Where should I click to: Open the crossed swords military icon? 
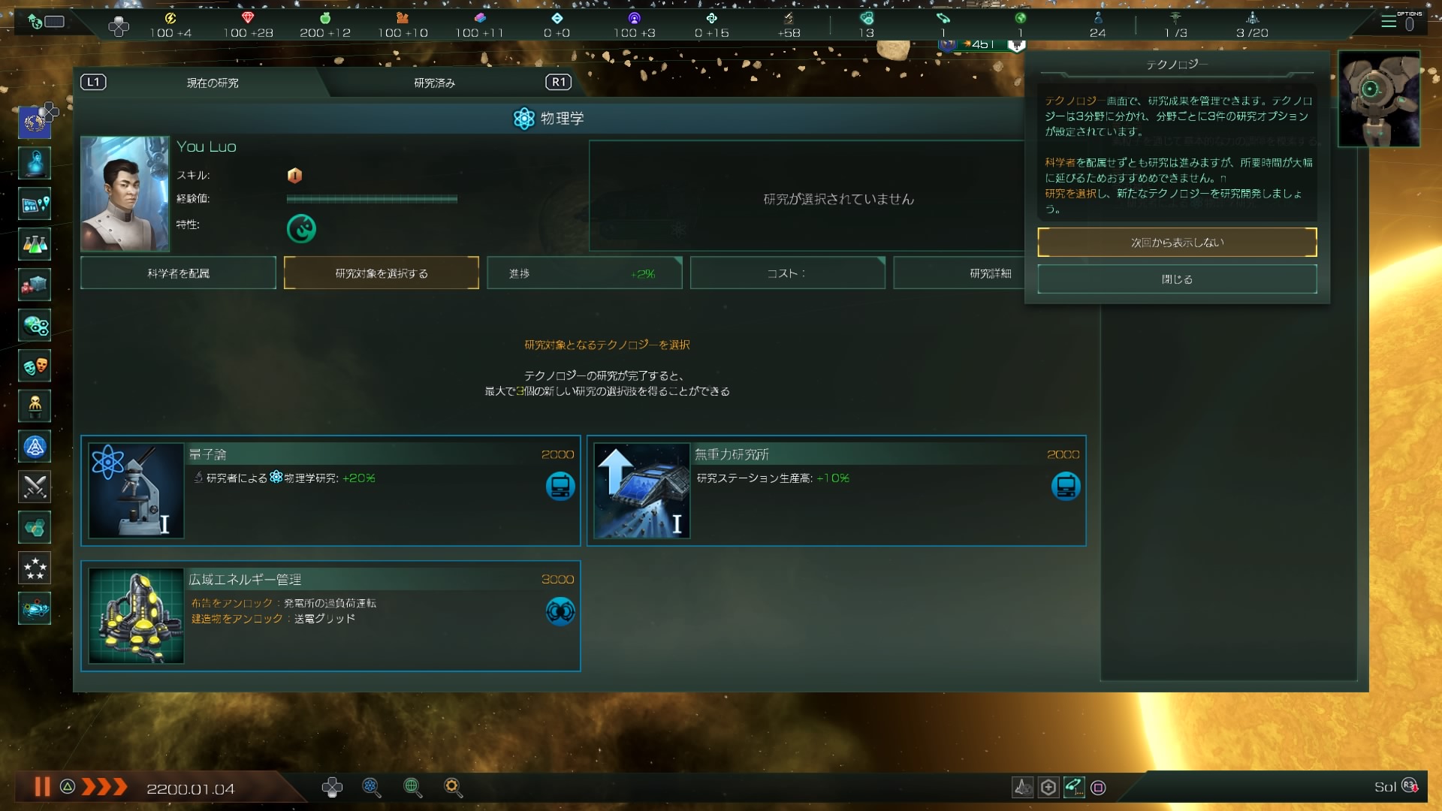point(35,487)
